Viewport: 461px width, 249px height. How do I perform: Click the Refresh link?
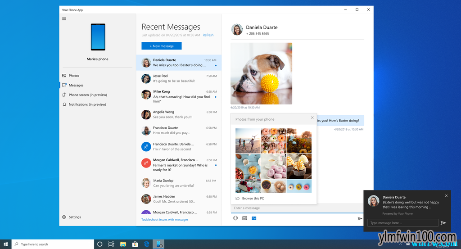click(x=208, y=35)
